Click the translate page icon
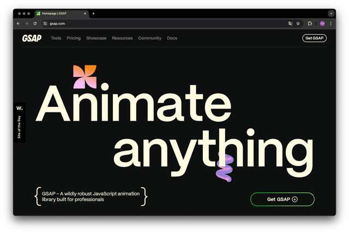This screenshot has height=233, width=349. point(290,23)
